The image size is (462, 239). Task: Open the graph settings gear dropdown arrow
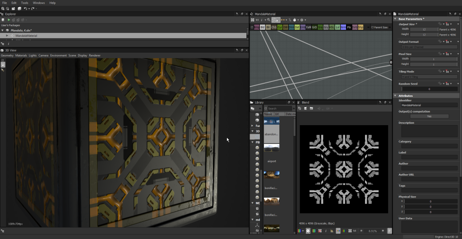305,20
